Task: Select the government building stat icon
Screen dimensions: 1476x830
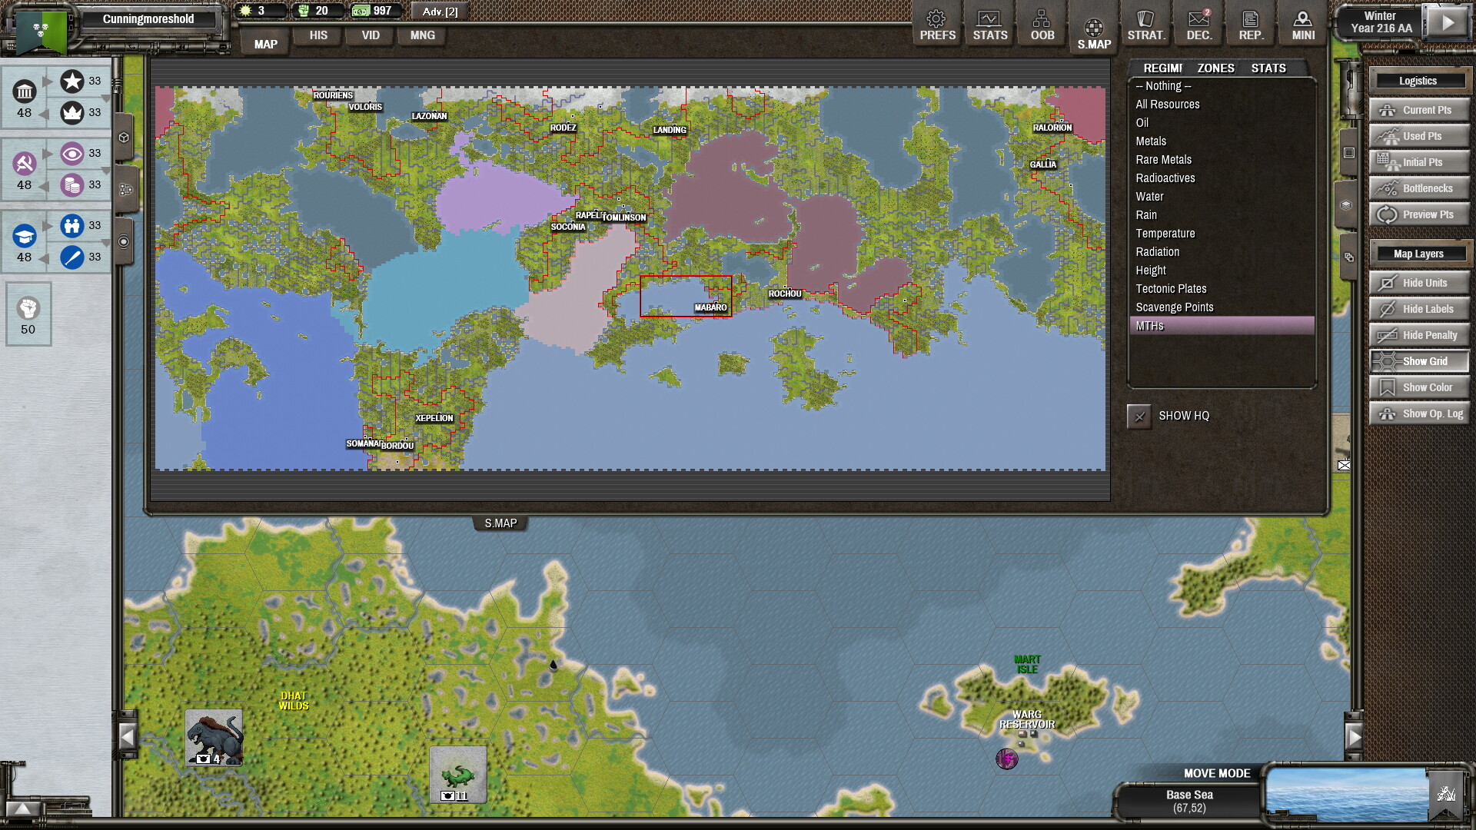Action: pyautogui.click(x=25, y=92)
